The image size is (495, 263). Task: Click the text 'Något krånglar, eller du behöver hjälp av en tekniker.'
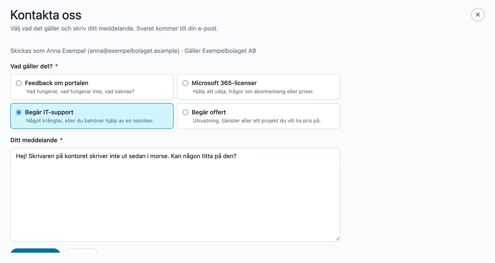[x=90, y=121]
